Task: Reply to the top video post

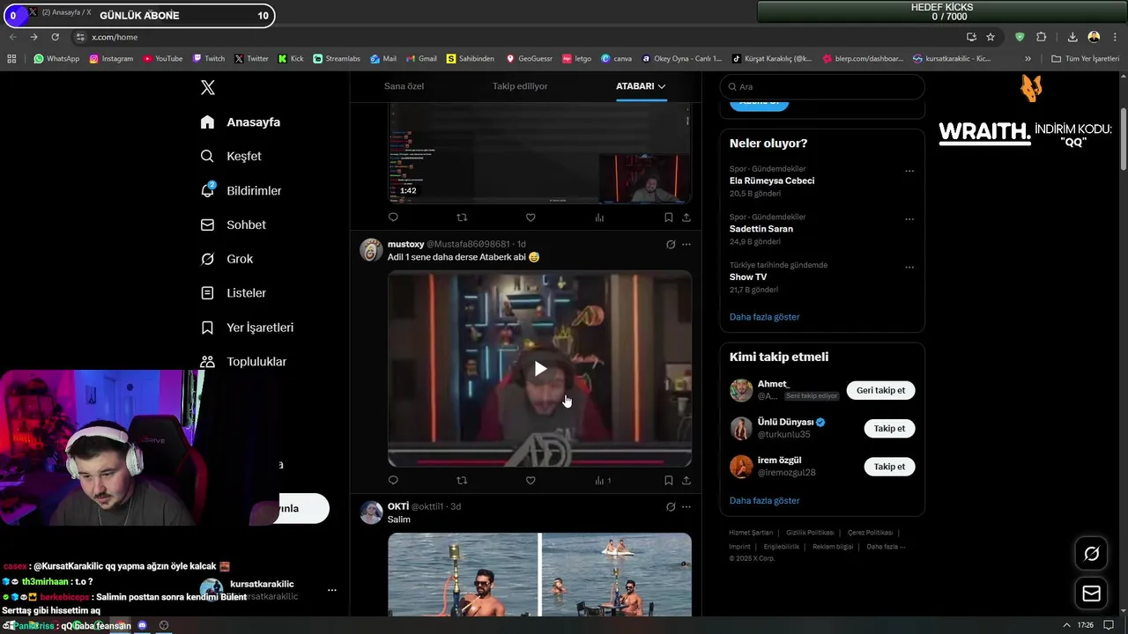Action: coord(393,217)
